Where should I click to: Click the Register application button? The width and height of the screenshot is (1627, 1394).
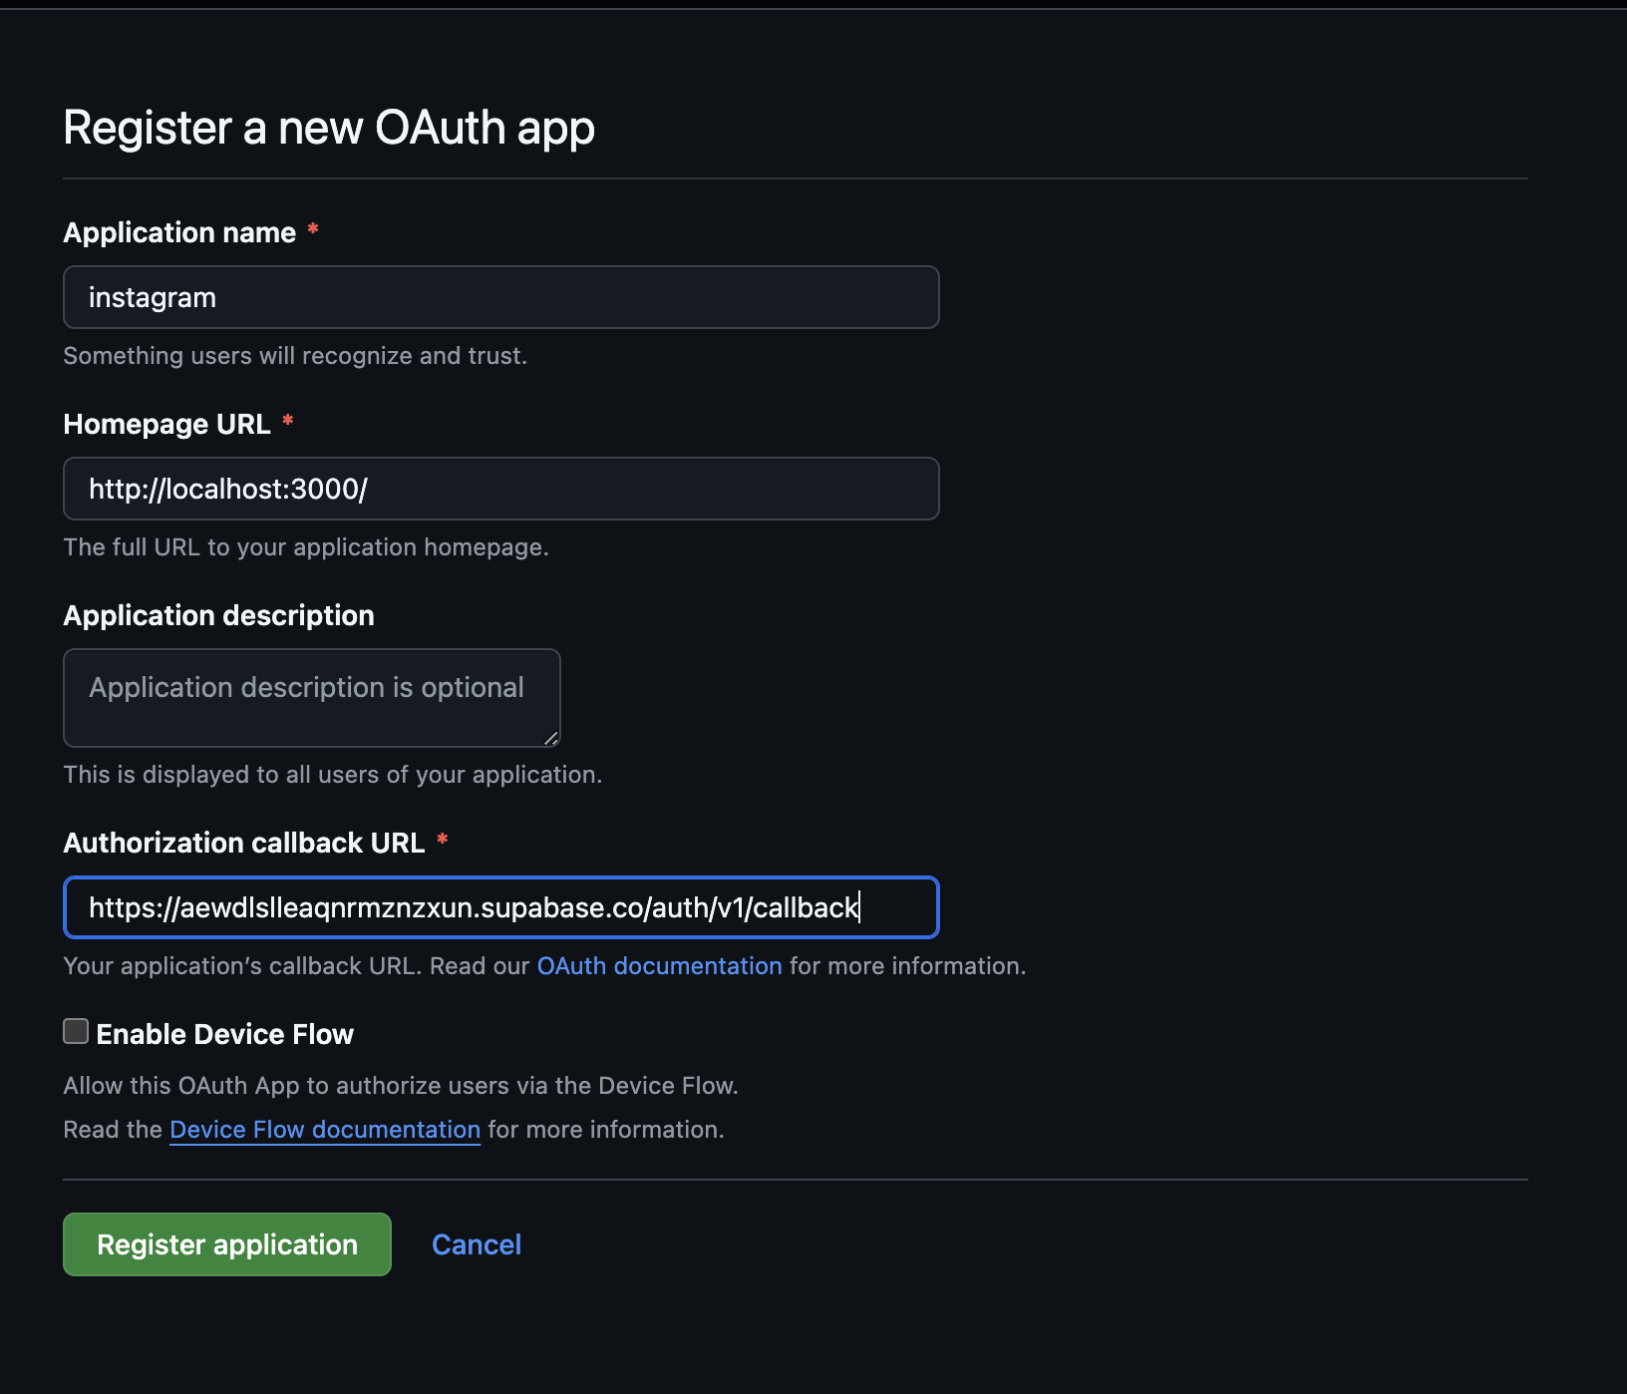pyautogui.click(x=226, y=1244)
